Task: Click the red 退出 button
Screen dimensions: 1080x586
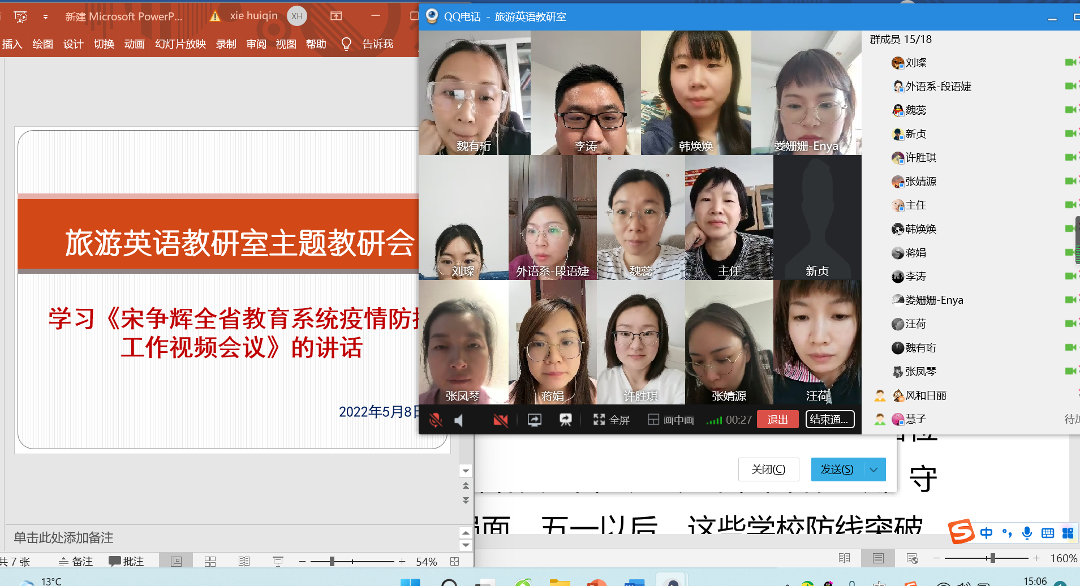Action: click(x=777, y=419)
